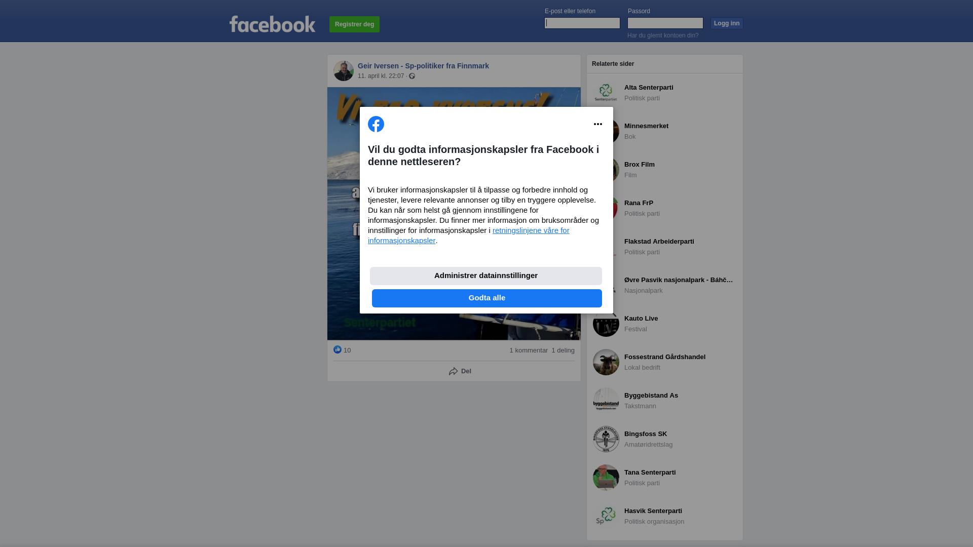The height and width of the screenshot is (547, 973).
Task: Click the green Registrer deg button
Action: click(355, 24)
